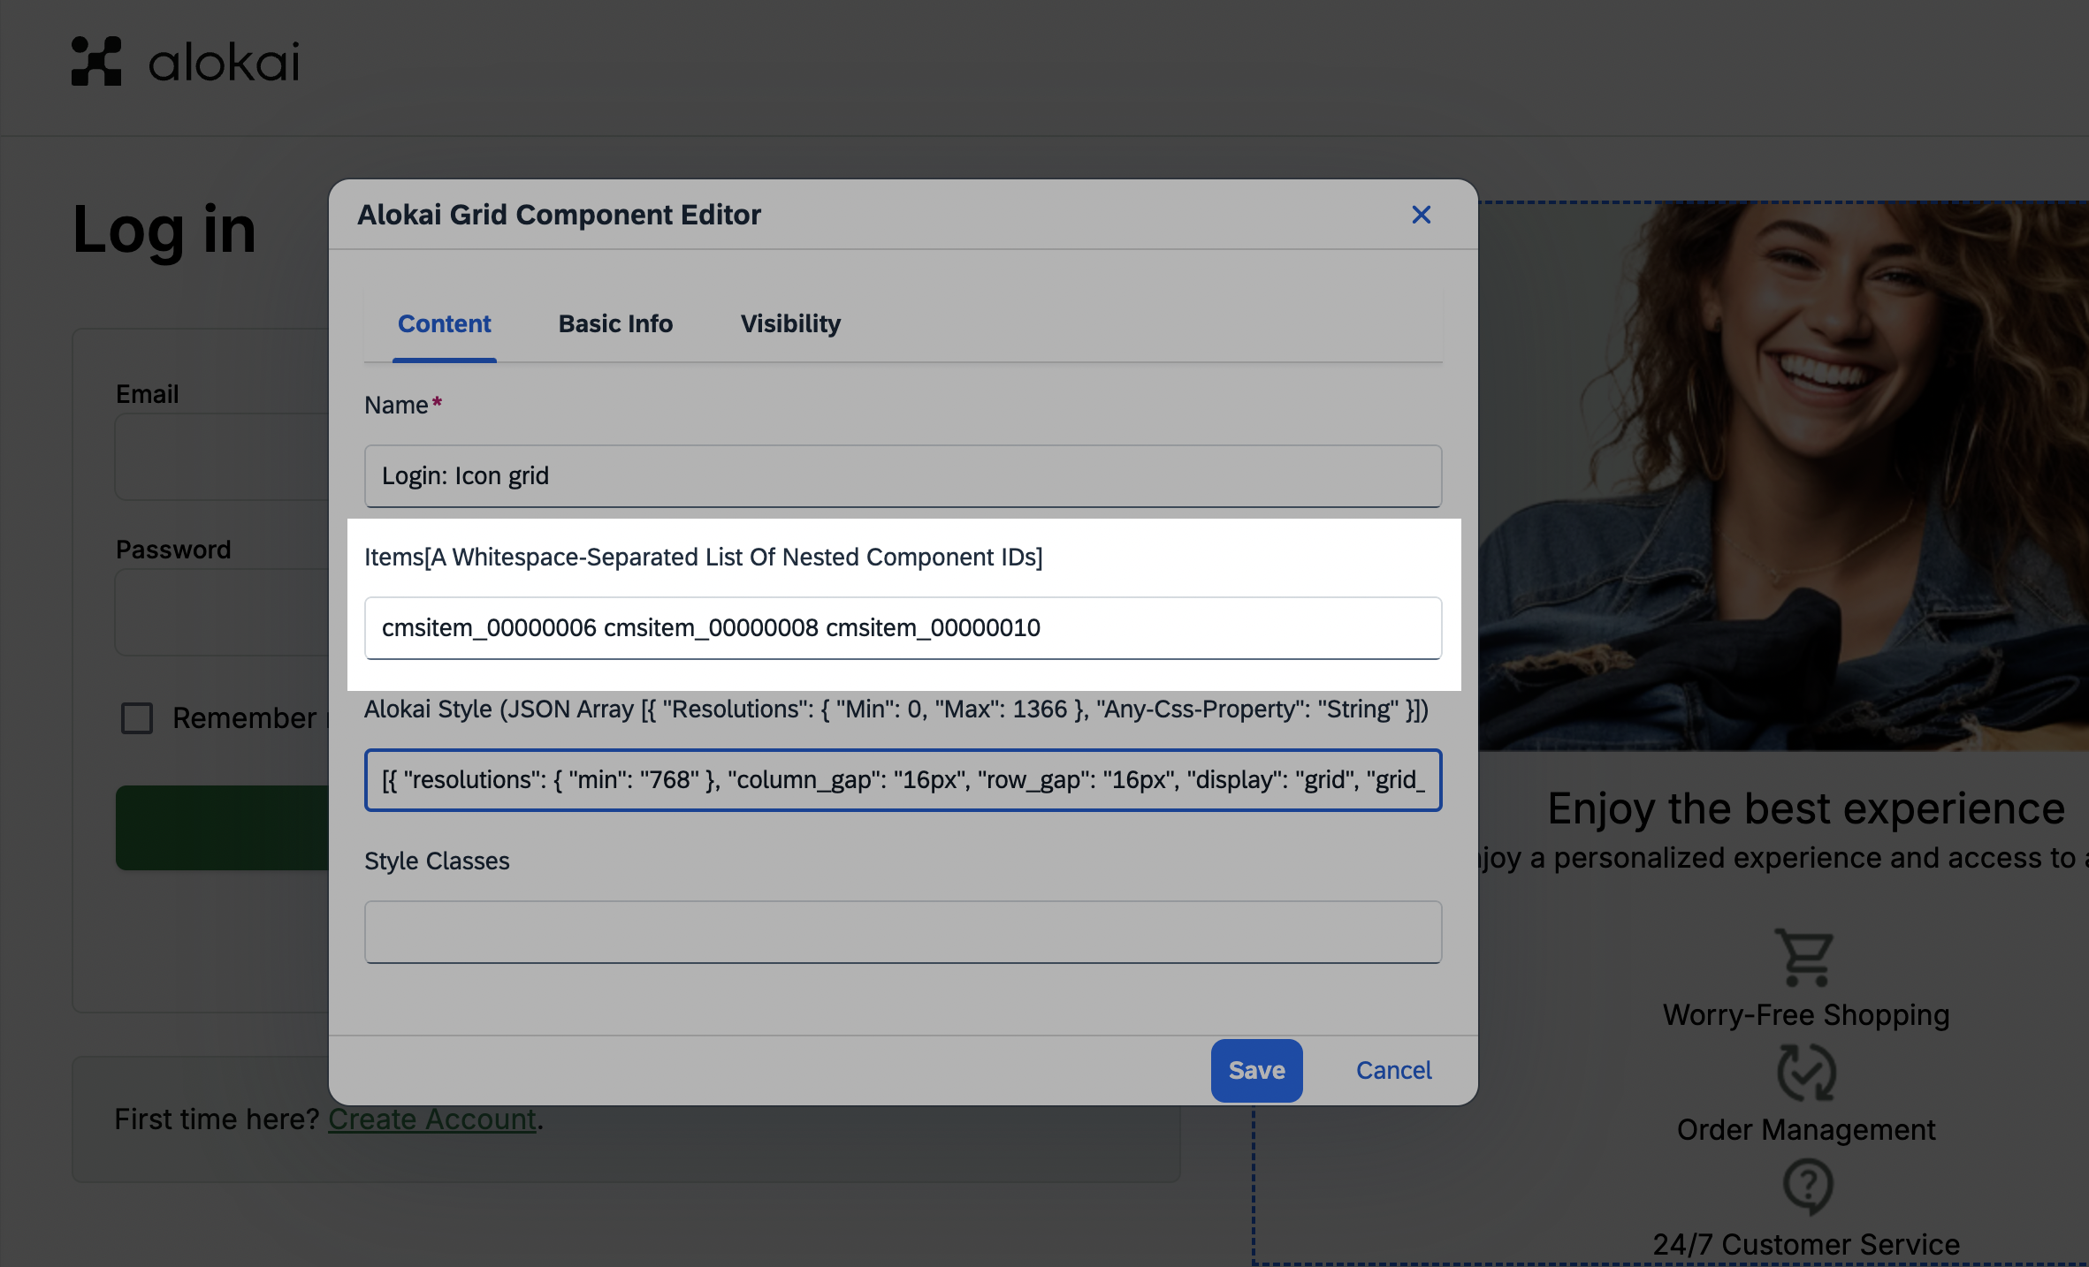Screen dimensions: 2089x1267
Task: Click the Email field on login page
Action: point(222,457)
